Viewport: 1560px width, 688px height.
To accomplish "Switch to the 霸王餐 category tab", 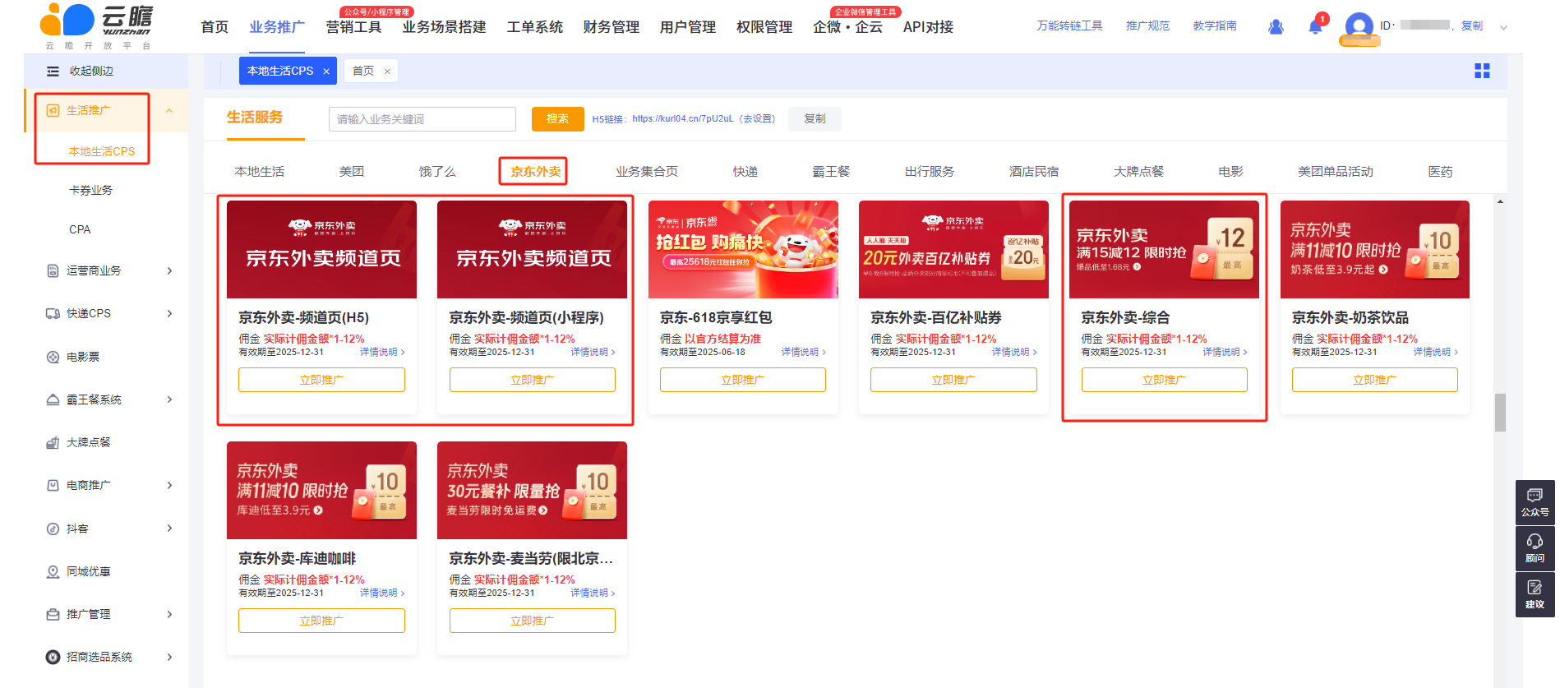I will [831, 172].
